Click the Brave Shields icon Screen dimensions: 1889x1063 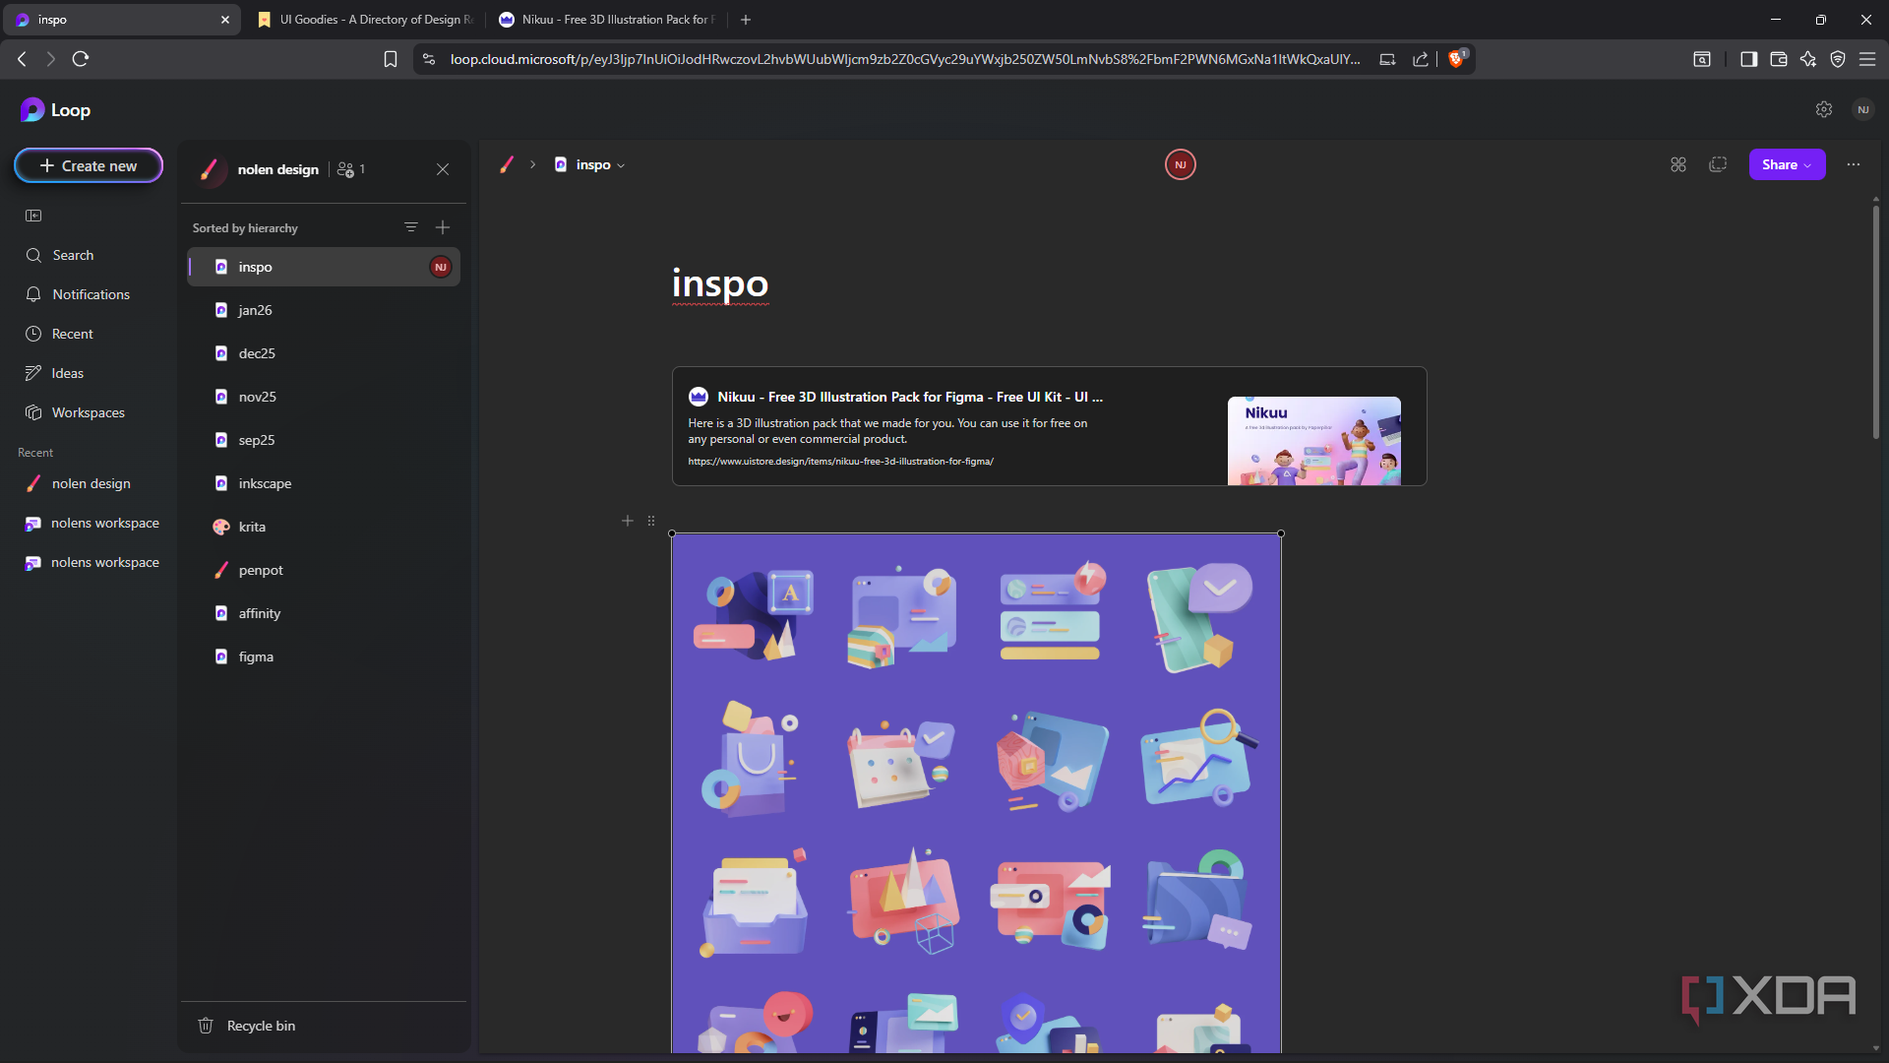coord(1457,58)
